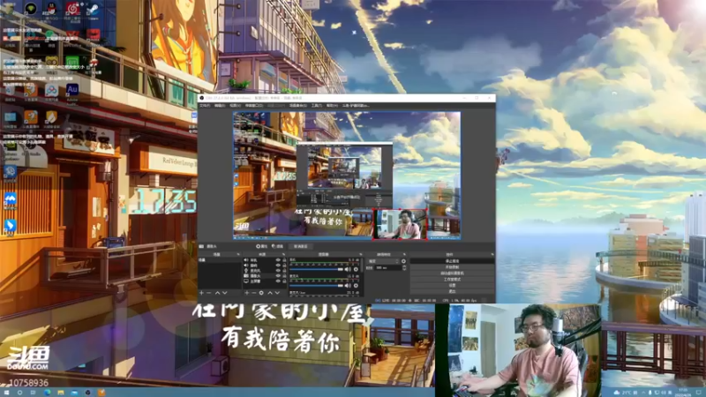The width and height of the screenshot is (706, 397).
Task: Open Microsoft Edge from the taskbar
Action: click(47, 393)
